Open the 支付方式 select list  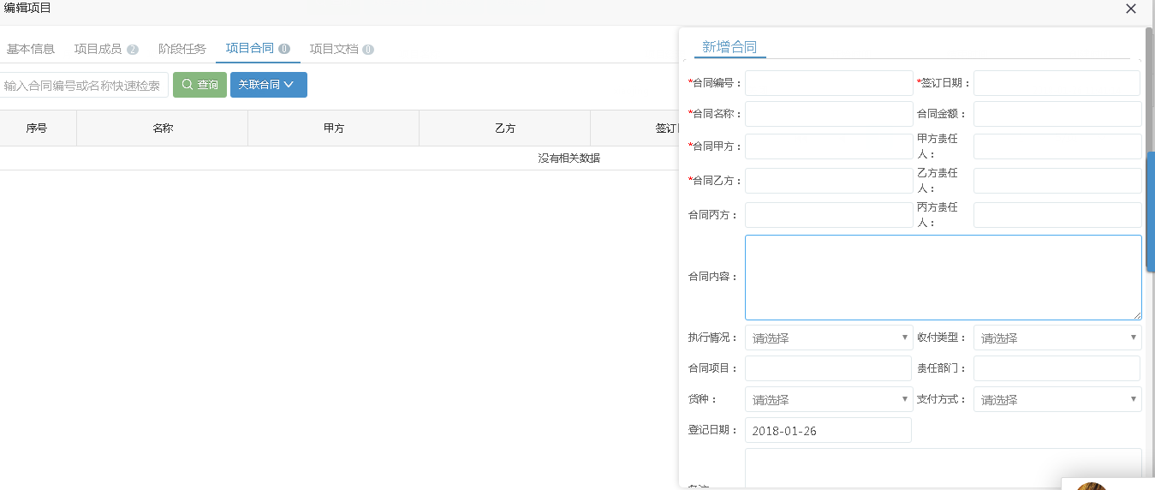[1057, 399]
